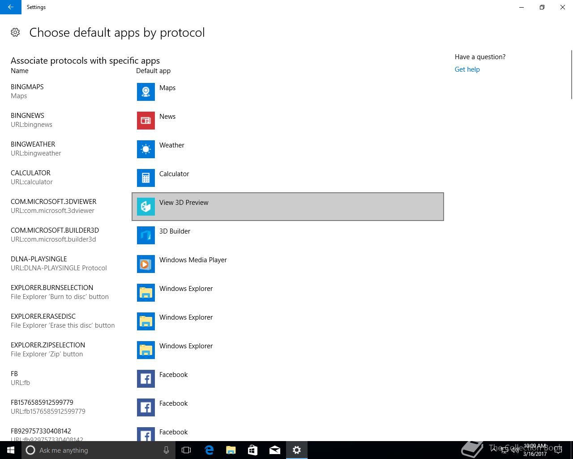Open File Explorer from taskbar
The image size is (573, 459).
click(231, 450)
